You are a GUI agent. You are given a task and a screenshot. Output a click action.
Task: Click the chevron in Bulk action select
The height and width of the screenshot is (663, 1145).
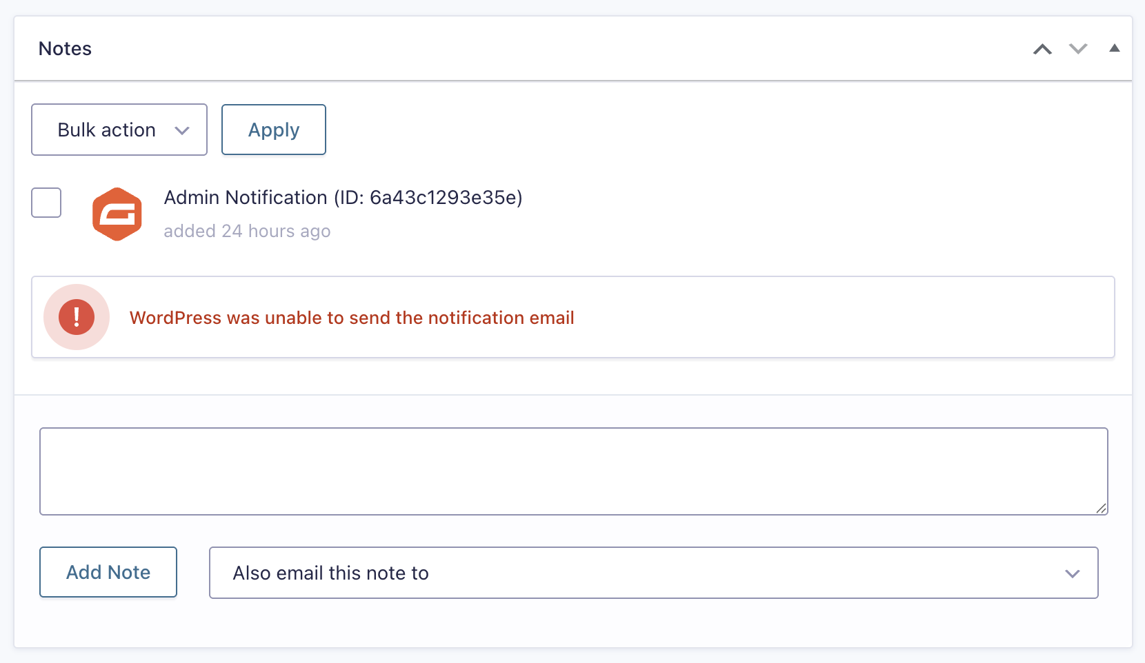point(182,130)
